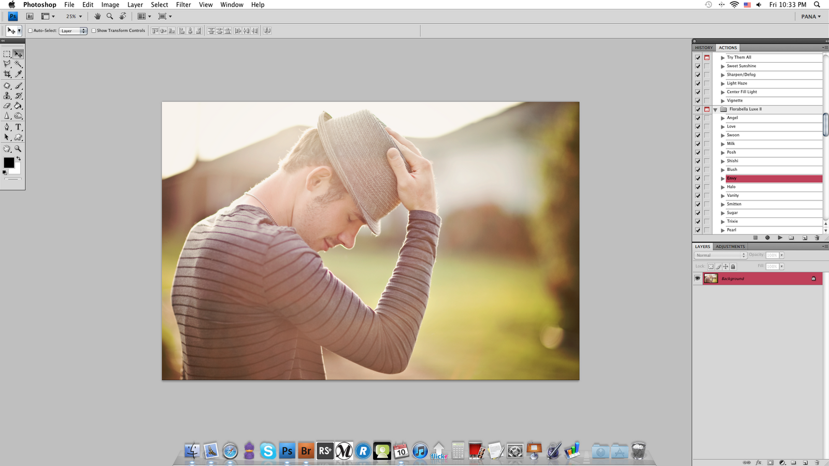The image size is (829, 466).
Task: Choose the Eyedropper tool
Action: 18,75
